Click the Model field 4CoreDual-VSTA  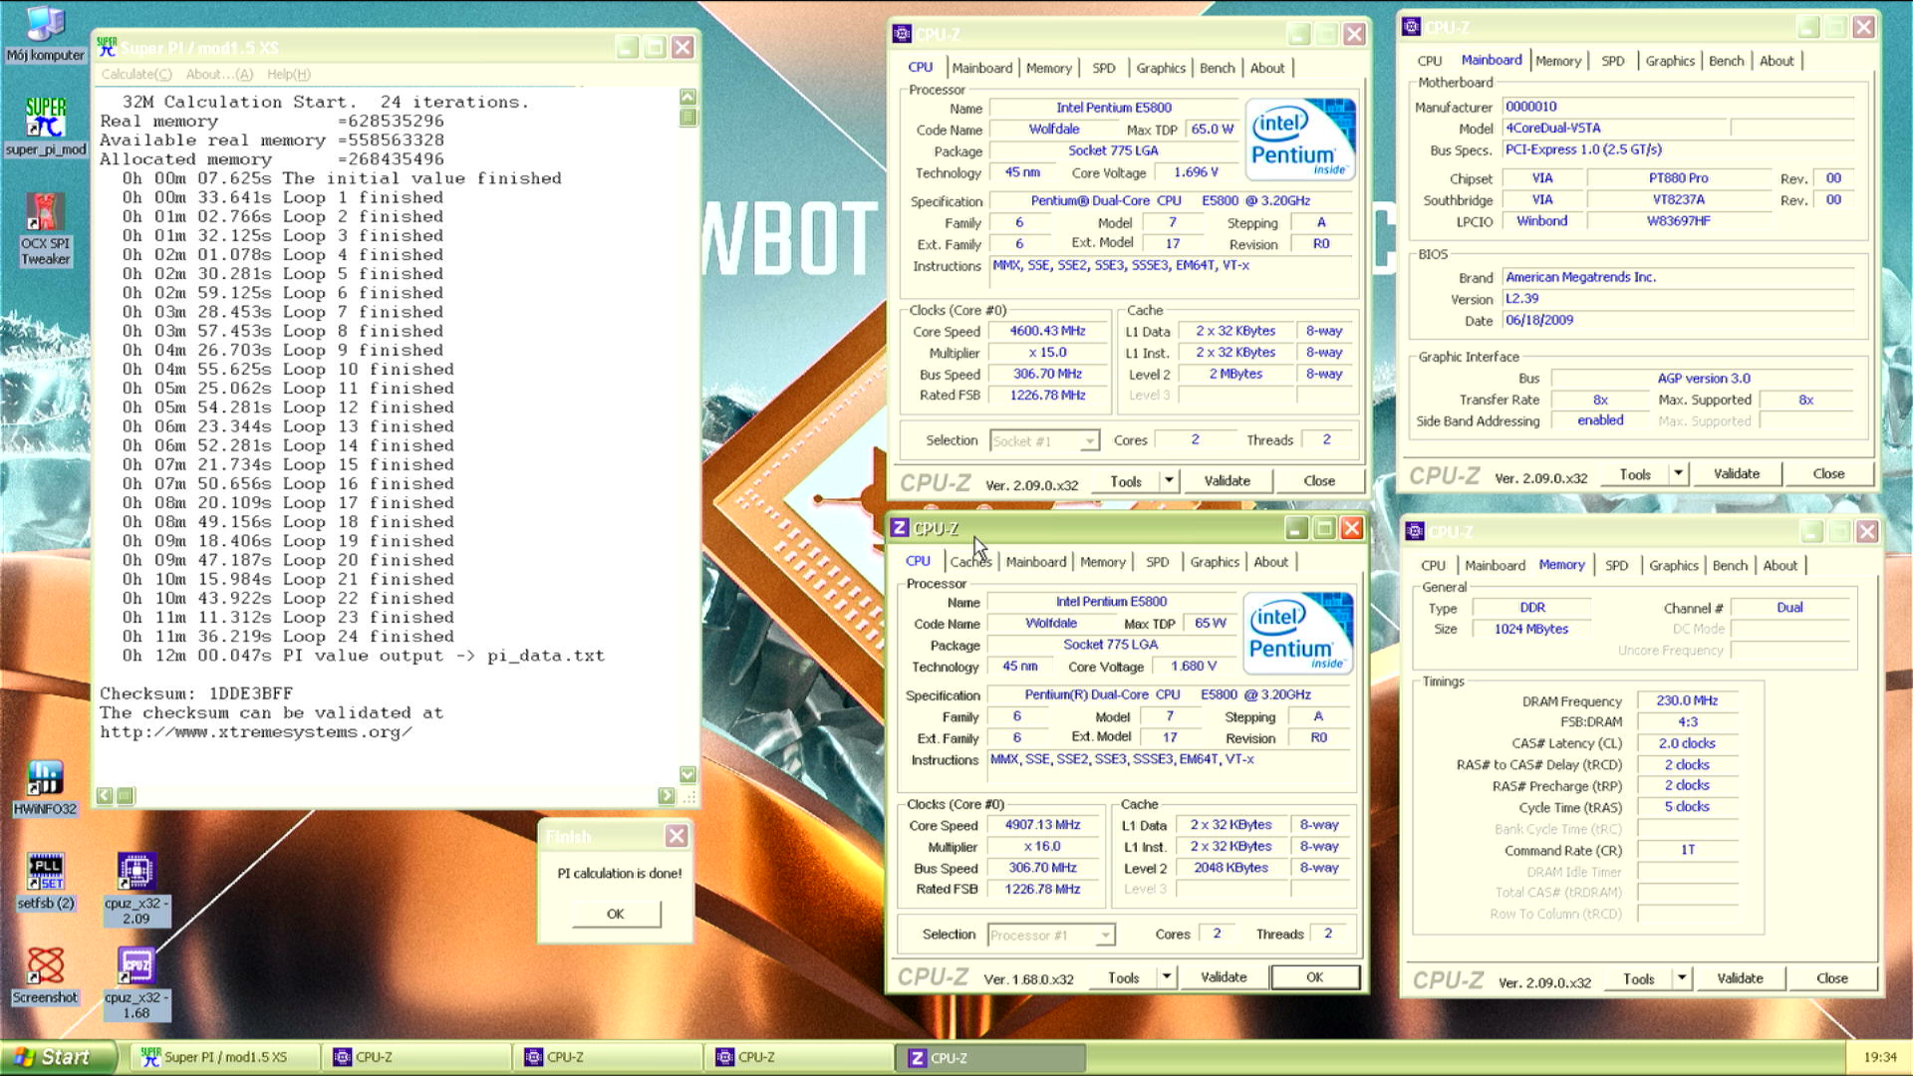[x=1614, y=128]
